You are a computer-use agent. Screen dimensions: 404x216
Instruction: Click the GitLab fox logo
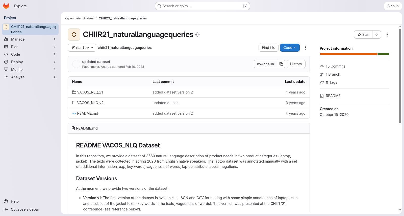coord(6,6)
